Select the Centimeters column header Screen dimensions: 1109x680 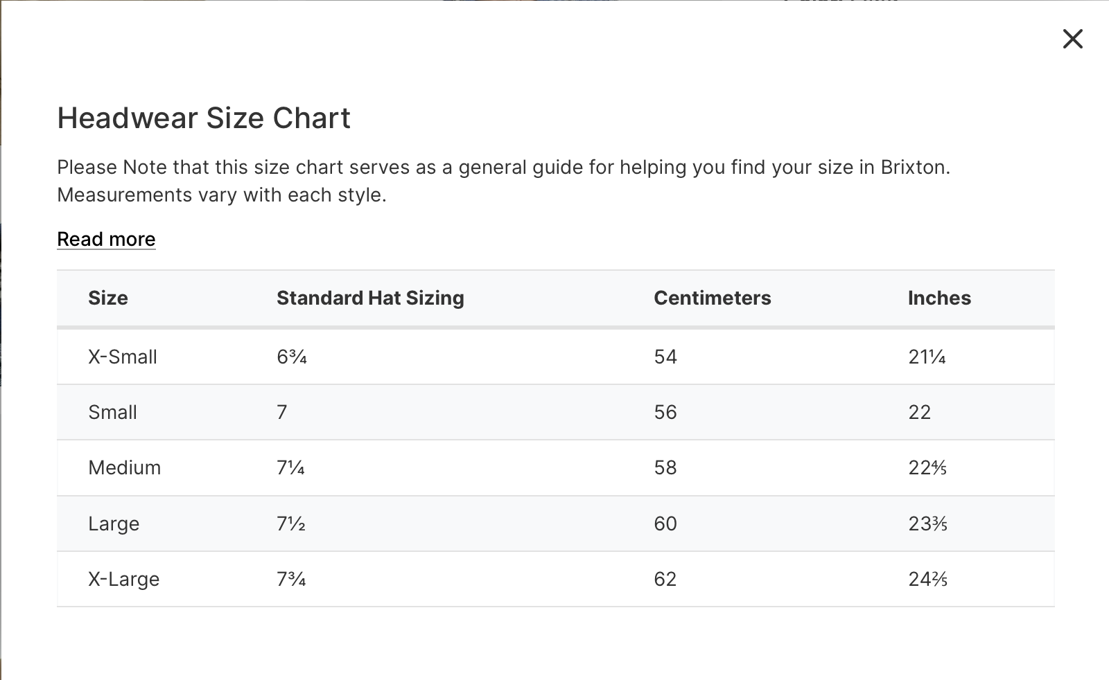712,298
